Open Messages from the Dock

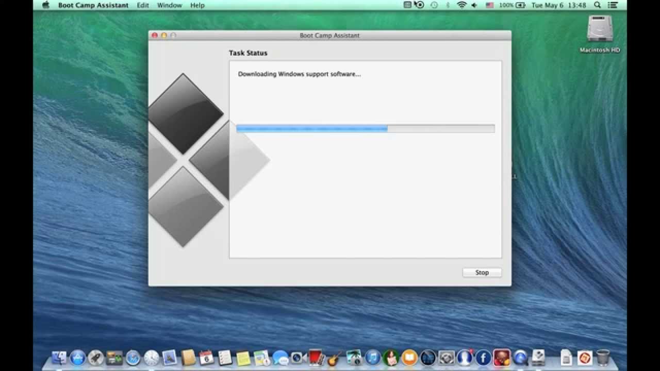pos(280,358)
